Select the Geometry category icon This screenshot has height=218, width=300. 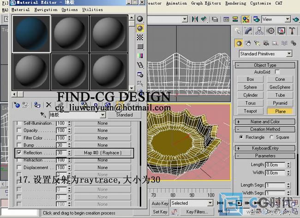coord(239,43)
